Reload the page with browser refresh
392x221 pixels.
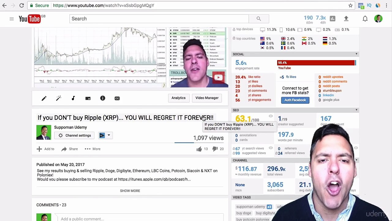[x=21, y=5]
